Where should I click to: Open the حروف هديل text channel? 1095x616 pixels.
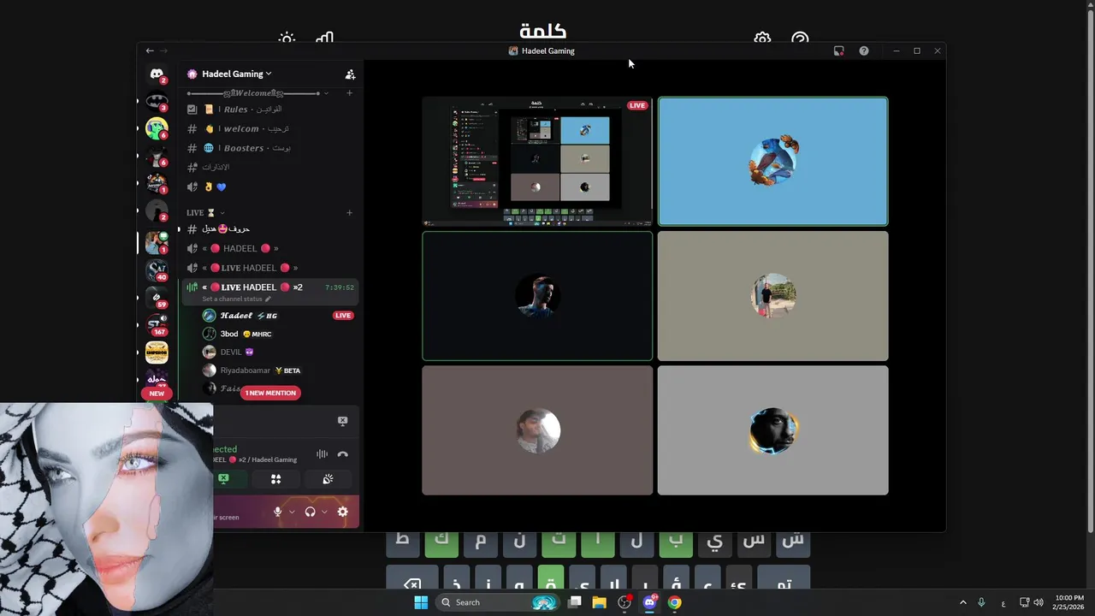[x=269, y=228]
